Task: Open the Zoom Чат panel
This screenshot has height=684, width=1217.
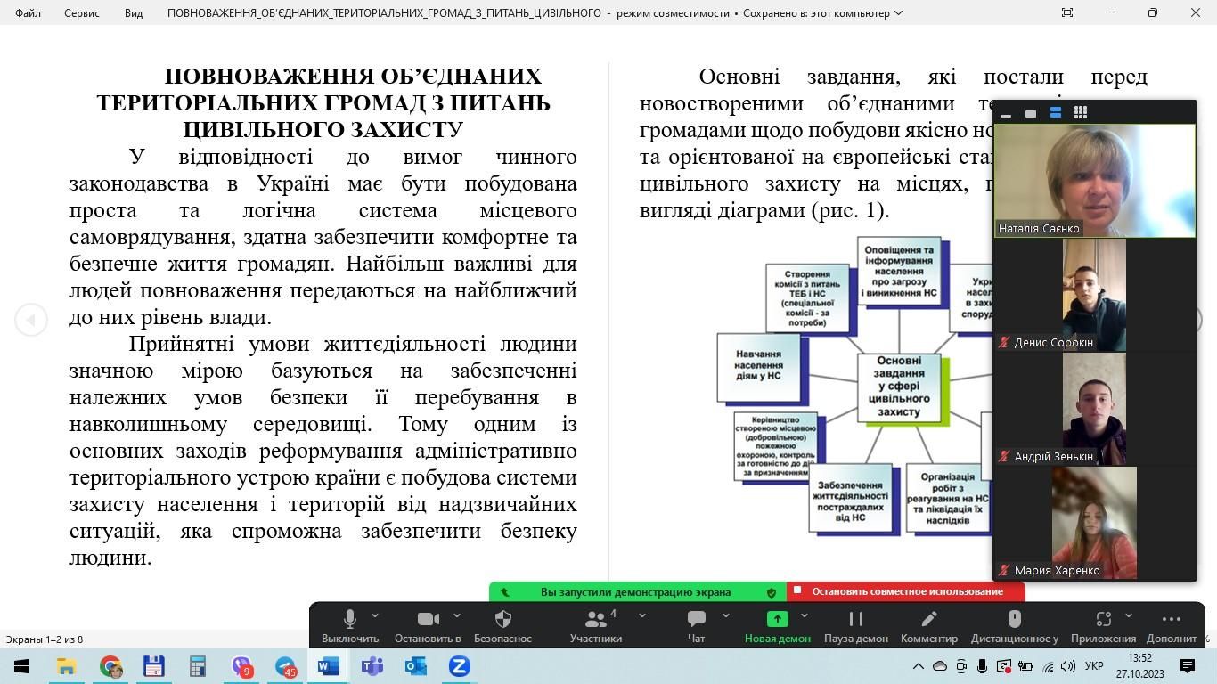Action: click(696, 619)
